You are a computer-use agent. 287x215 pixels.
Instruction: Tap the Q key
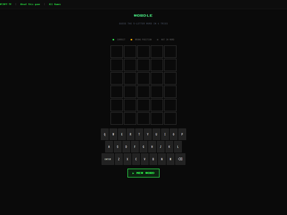coord(105,134)
